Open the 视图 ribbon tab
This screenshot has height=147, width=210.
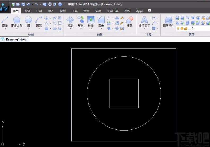pyautogui.click(x=63, y=11)
